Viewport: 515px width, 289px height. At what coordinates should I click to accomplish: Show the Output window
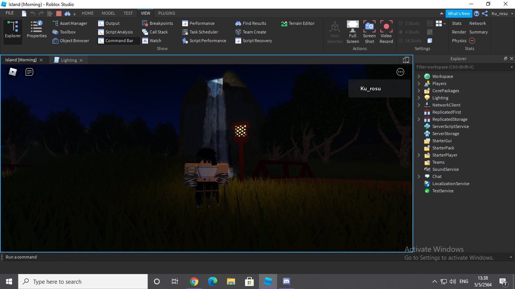point(109,23)
